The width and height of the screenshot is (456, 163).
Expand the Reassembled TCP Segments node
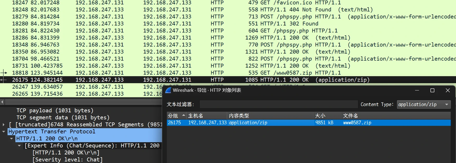pyautogui.click(x=4, y=125)
